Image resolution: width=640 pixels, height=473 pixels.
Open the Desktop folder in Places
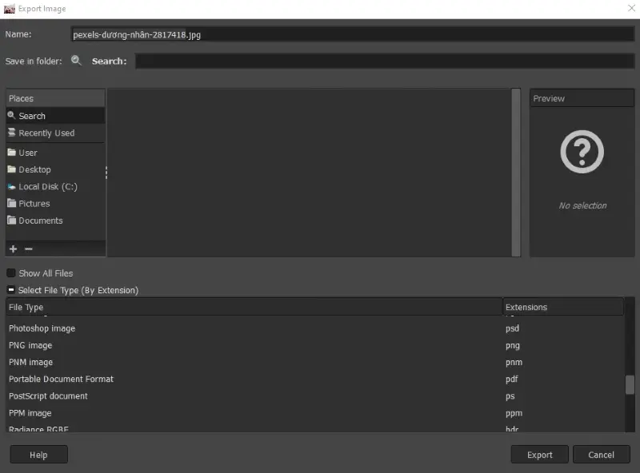(55, 169)
